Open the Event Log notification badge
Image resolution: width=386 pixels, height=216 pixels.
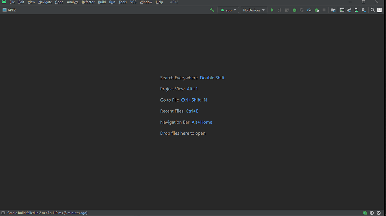[x=365, y=212]
